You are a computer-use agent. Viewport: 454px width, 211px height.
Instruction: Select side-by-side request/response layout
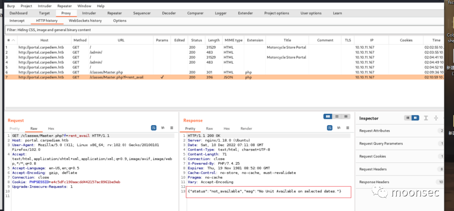(x=328, y=116)
